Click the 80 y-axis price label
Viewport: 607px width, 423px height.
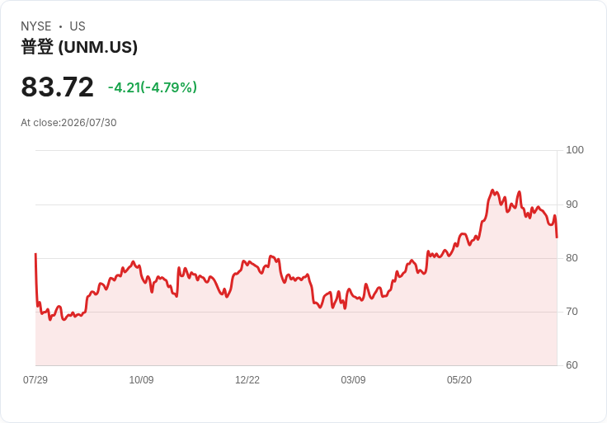572,258
